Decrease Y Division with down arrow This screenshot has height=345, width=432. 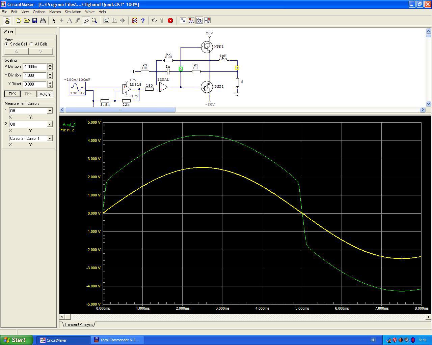(50, 77)
